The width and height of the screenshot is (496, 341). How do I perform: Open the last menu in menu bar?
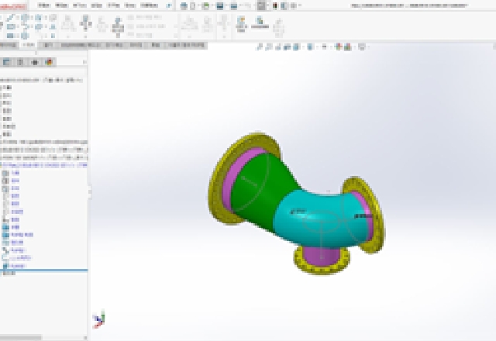coord(149,5)
